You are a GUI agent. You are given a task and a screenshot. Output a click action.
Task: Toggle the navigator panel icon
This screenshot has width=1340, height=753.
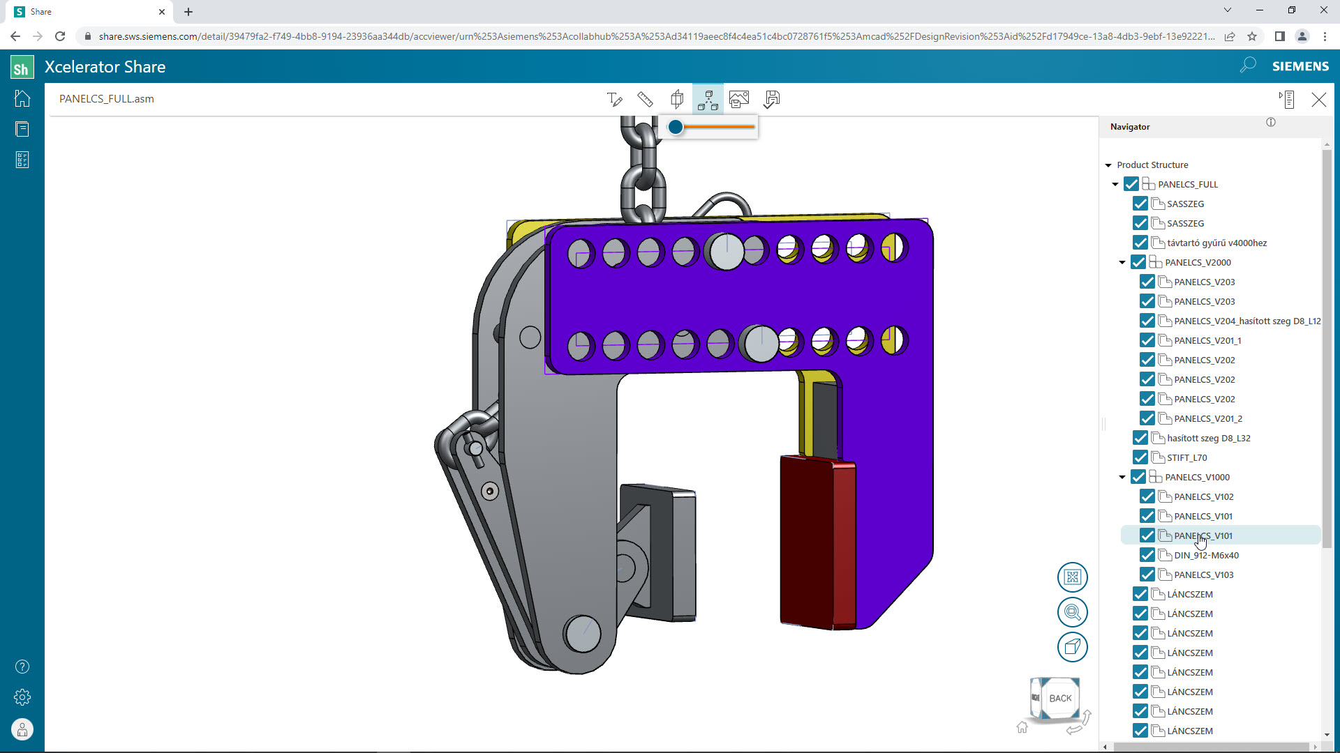(x=1287, y=100)
